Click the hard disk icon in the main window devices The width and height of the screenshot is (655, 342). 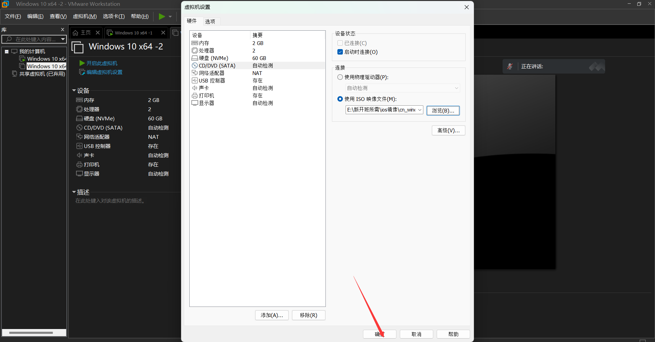79,118
